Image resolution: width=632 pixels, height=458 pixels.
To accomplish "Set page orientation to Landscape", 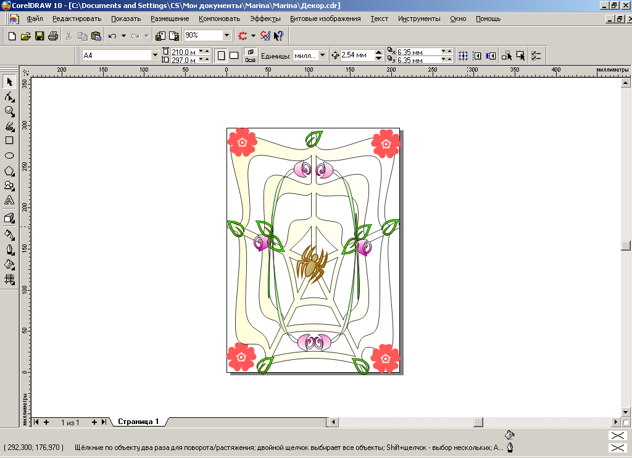I will pyautogui.click(x=234, y=56).
